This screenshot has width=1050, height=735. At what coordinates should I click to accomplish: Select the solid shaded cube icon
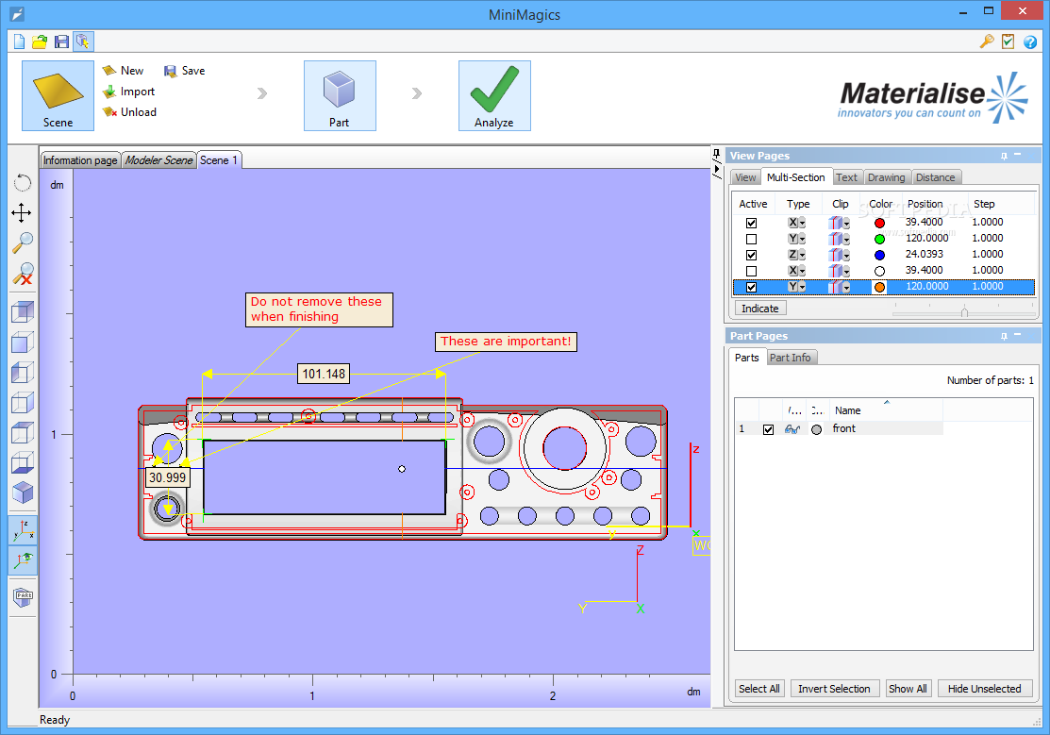[22, 493]
